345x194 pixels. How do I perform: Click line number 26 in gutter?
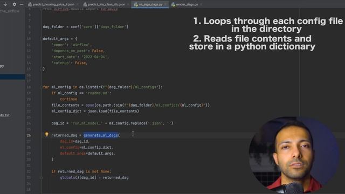[29, 135]
